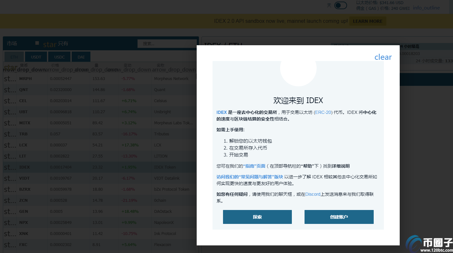Image resolution: width=453 pixels, height=253 pixels.
Task: Enable the star-only (只有) filter checkbox
Action: (x=37, y=43)
